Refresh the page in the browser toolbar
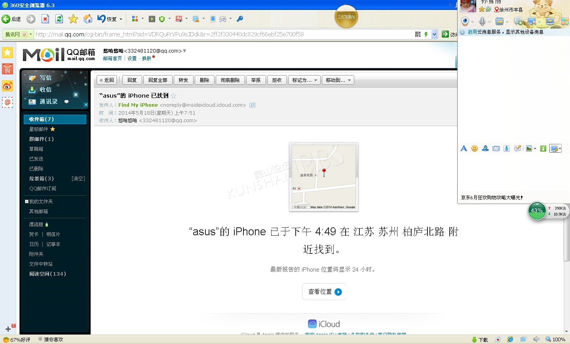 (x=59, y=19)
